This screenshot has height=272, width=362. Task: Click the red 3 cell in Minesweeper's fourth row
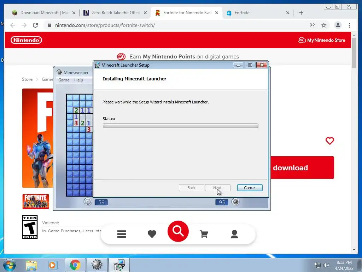[x=89, y=130]
